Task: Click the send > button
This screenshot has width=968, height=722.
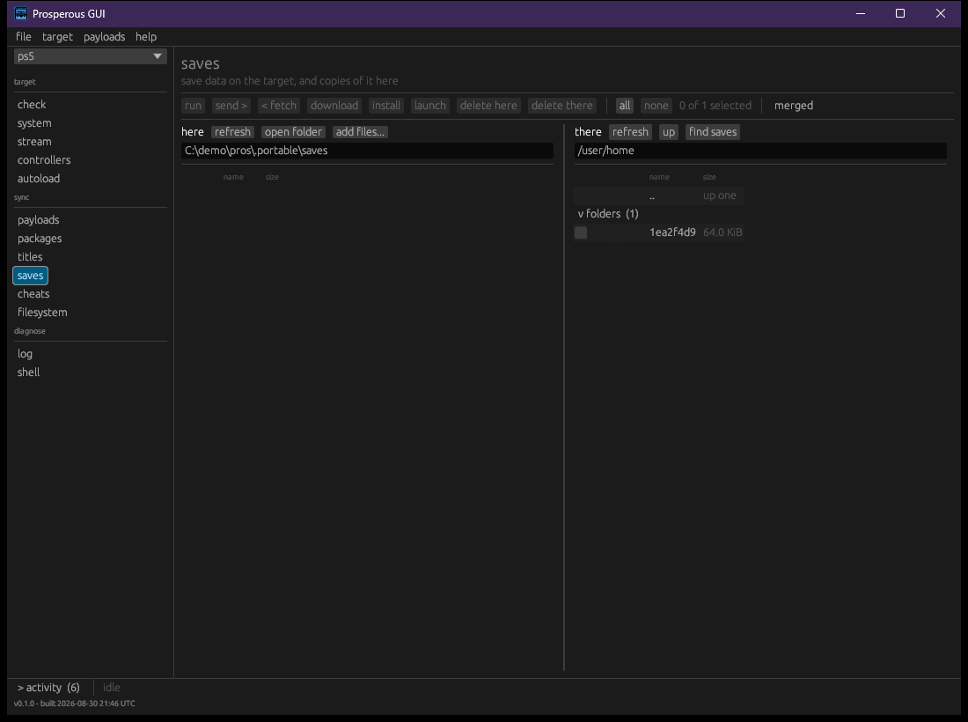Action: pos(231,106)
